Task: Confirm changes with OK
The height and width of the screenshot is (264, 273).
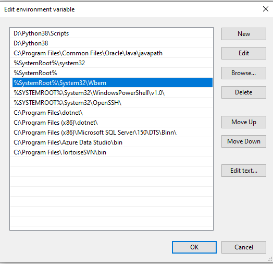Action: click(x=194, y=247)
